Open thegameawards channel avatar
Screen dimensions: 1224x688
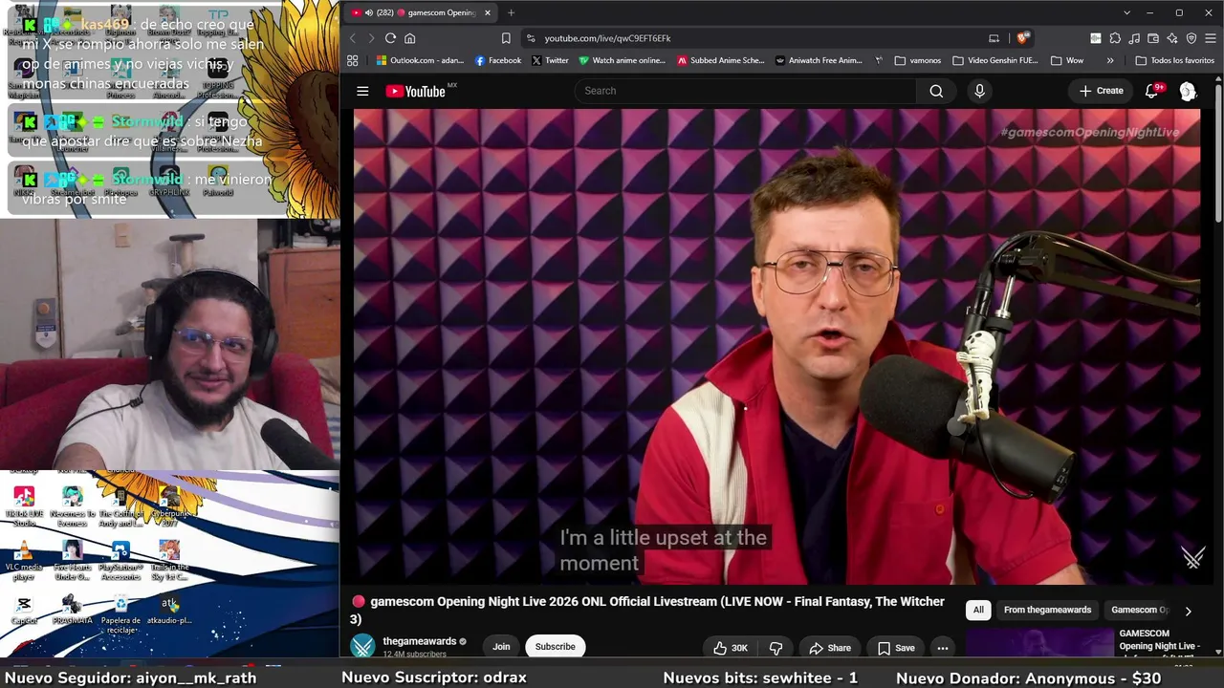[362, 647]
